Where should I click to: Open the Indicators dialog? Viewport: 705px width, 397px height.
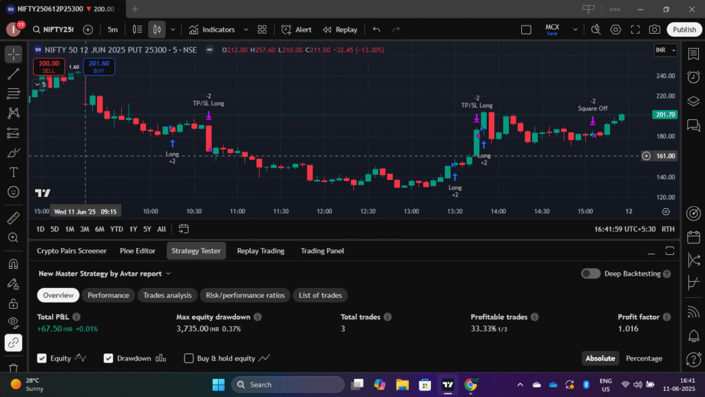point(212,30)
